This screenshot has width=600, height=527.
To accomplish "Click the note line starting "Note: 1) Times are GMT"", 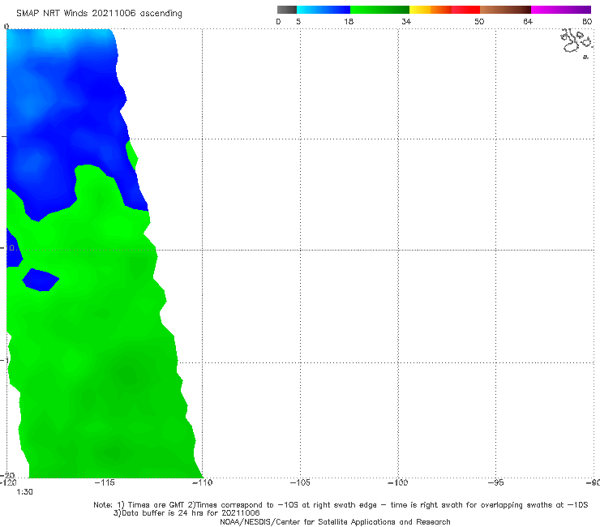I will point(341,505).
